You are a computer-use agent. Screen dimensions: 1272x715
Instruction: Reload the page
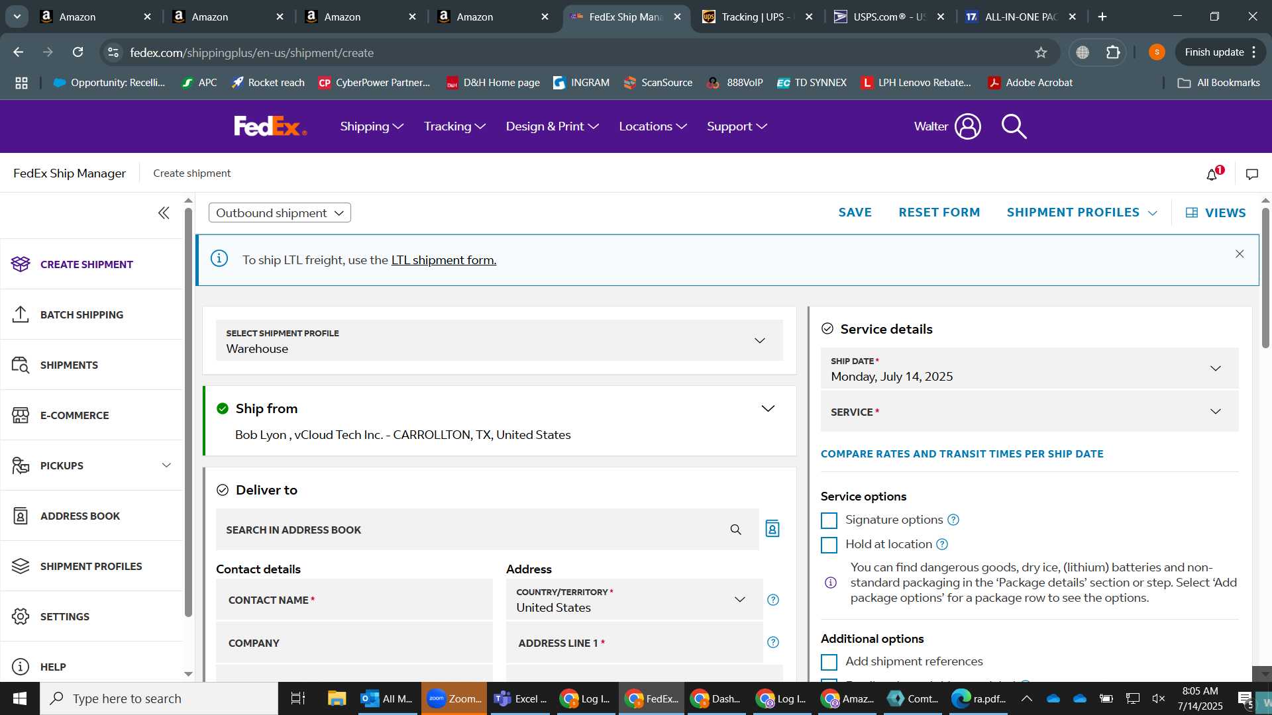(78, 52)
